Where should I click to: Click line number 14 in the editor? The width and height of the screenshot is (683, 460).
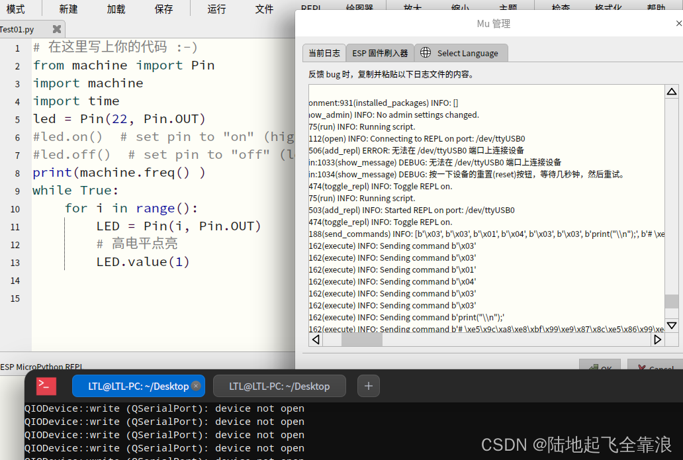[x=15, y=281]
